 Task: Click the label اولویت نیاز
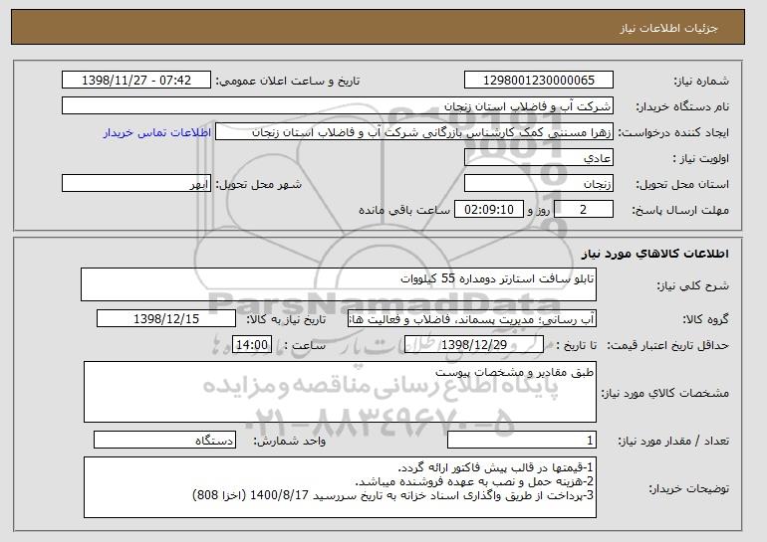coord(701,158)
